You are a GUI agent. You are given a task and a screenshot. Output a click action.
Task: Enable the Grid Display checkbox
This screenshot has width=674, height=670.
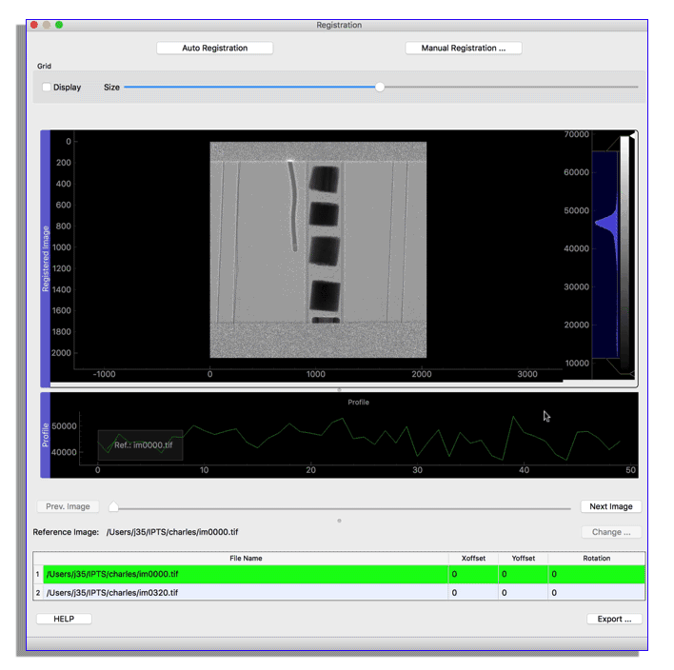coord(47,88)
